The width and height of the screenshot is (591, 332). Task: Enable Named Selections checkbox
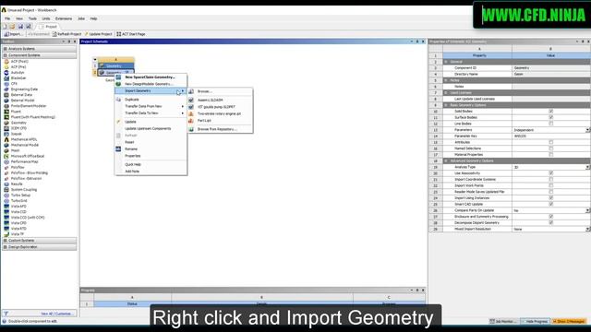click(x=550, y=148)
